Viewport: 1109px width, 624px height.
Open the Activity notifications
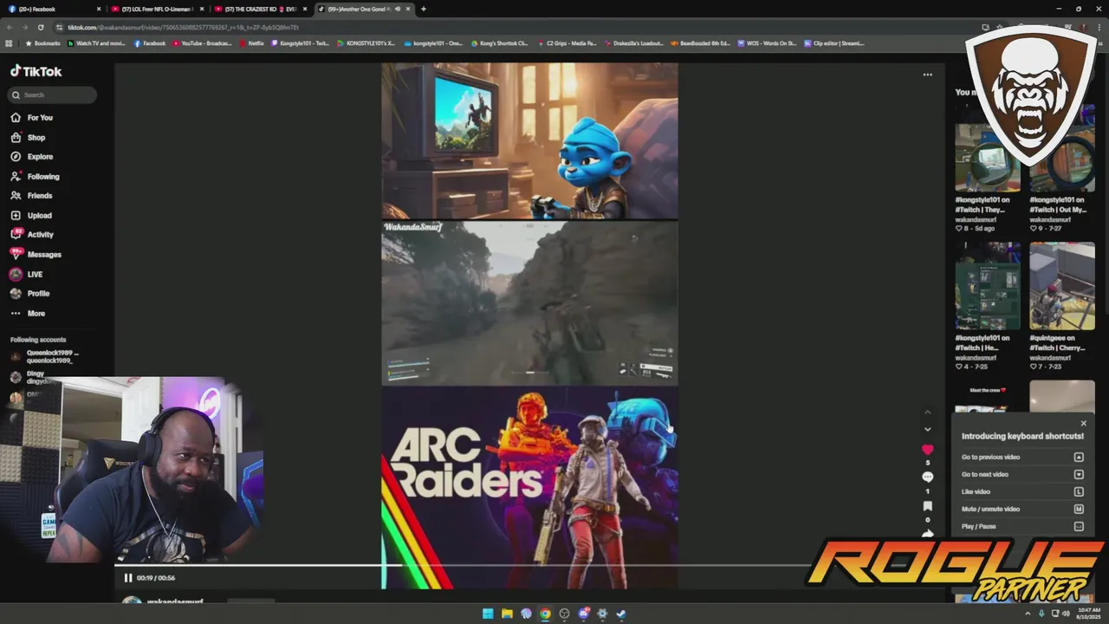[x=32, y=234]
